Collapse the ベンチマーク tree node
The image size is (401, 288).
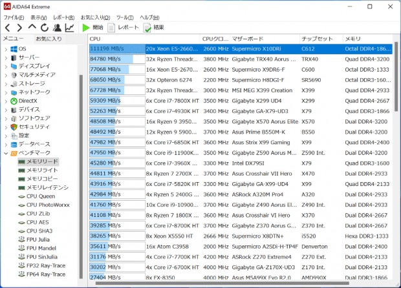(5, 153)
